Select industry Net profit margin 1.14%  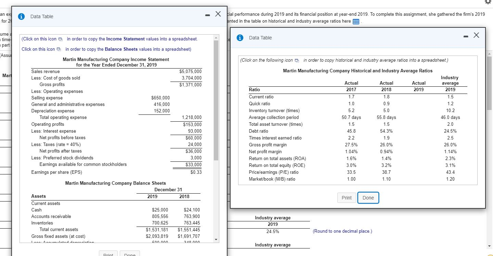click(x=451, y=152)
